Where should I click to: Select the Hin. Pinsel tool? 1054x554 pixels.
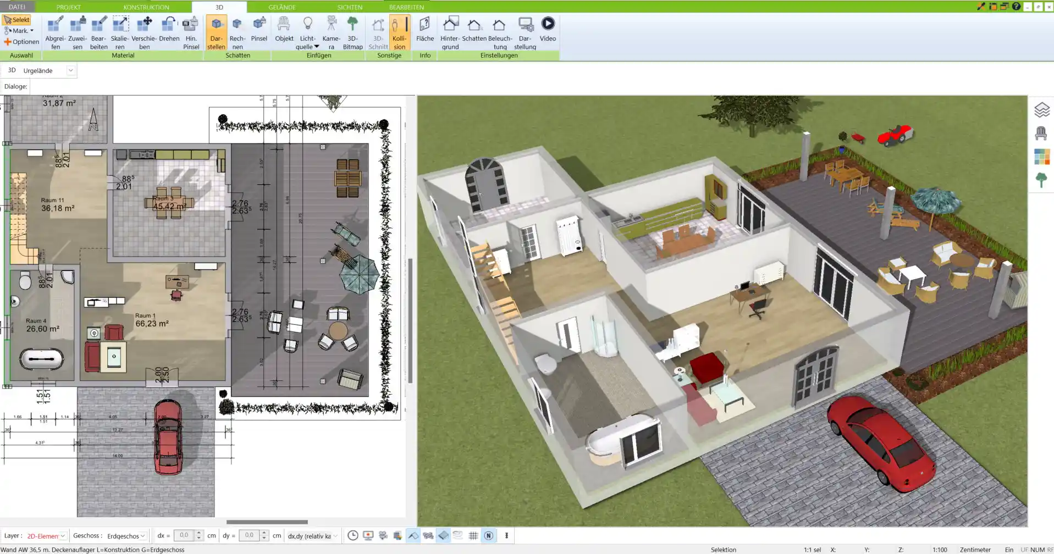[191, 33]
